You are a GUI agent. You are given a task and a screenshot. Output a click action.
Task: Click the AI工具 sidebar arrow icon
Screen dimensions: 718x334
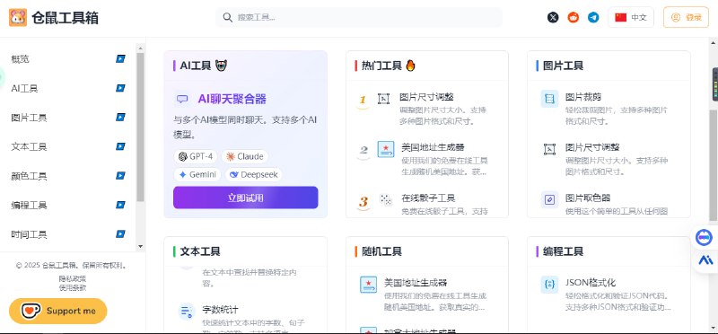pyautogui.click(x=120, y=88)
